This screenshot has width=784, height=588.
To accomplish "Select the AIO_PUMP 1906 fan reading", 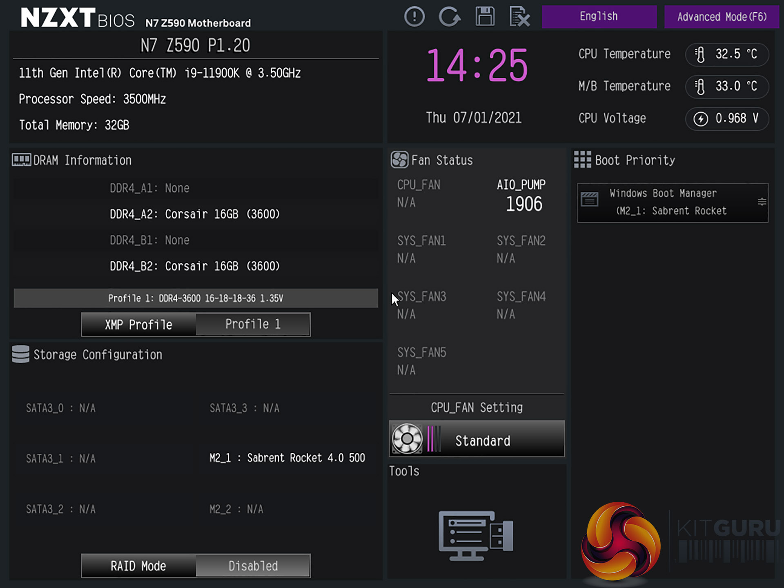I will [523, 203].
